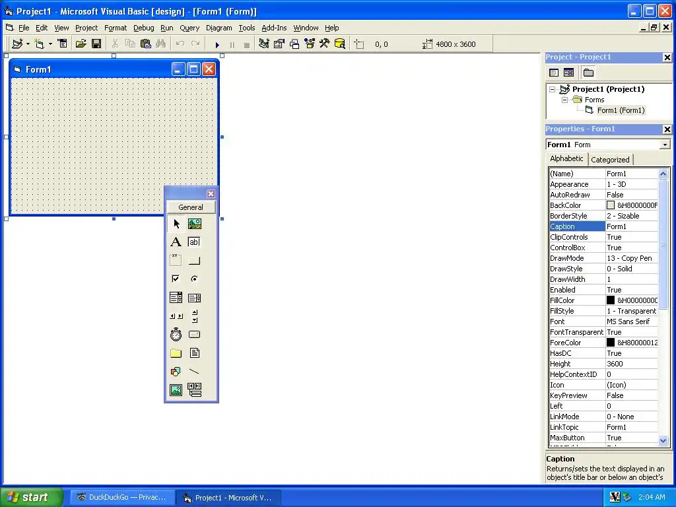Select the Image control tool
676x507 pixels.
pos(176,390)
